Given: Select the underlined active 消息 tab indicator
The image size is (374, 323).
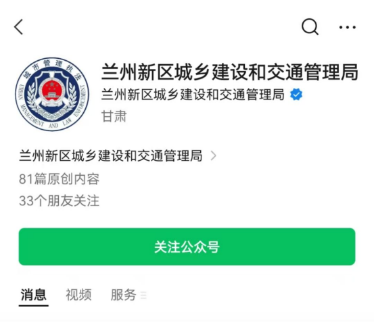Looking at the screenshot, I should coord(34,305).
